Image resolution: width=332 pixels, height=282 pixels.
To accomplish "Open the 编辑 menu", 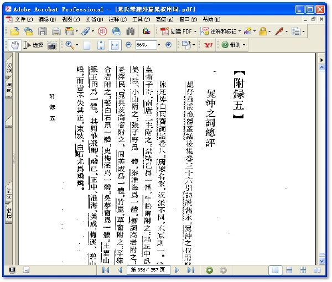I will (47, 19).
